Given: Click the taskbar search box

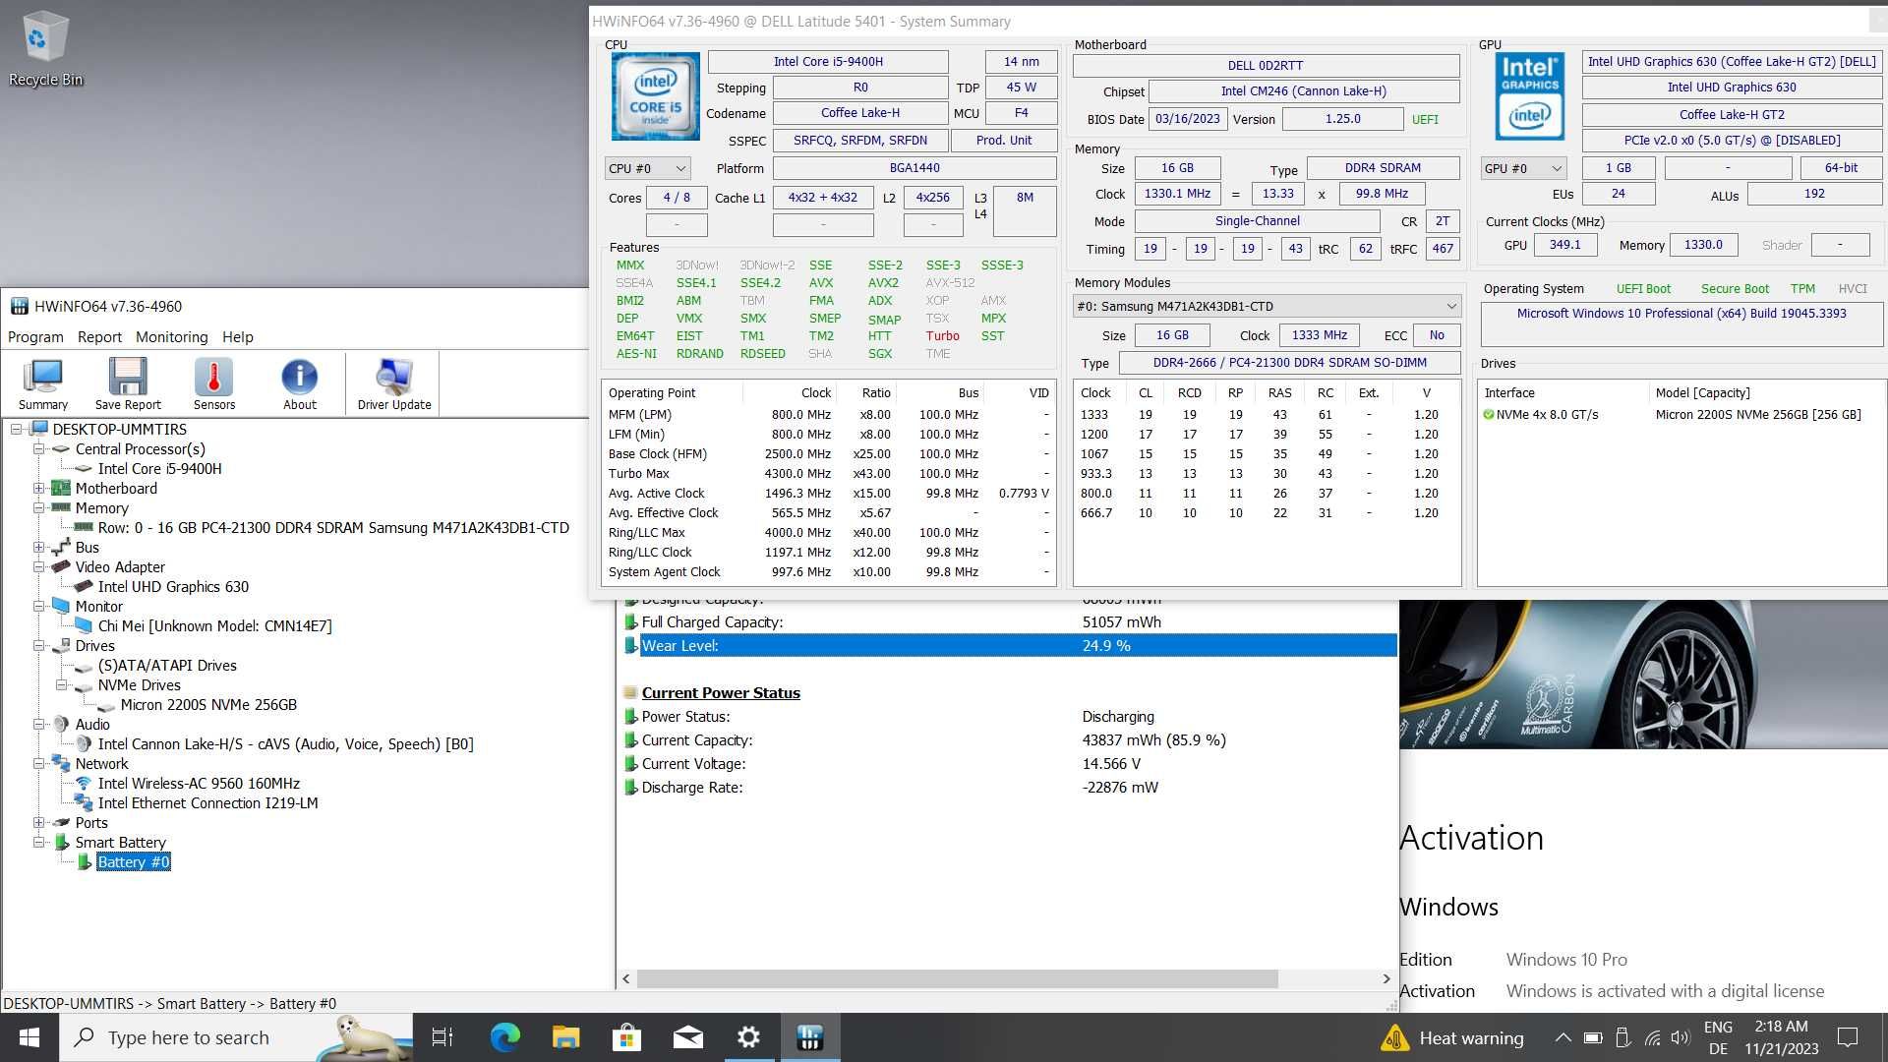Looking at the screenshot, I should tap(236, 1037).
